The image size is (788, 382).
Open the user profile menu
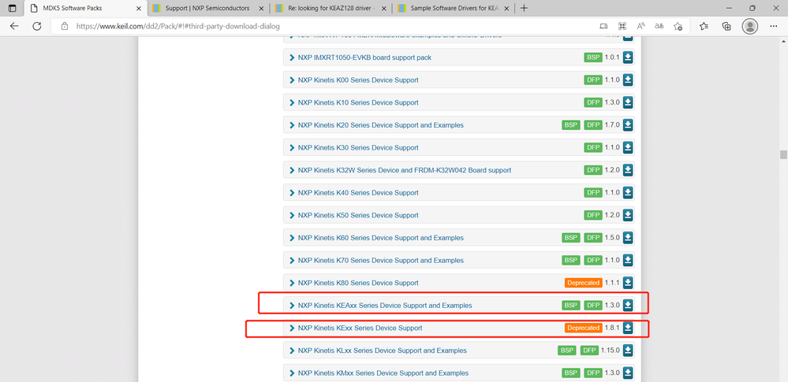[750, 26]
